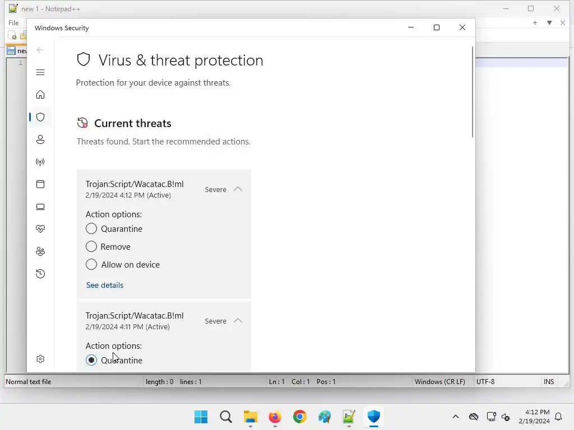This screenshot has height=430, width=574.
Task: Open App & browser control window icon
Action: tap(40, 184)
